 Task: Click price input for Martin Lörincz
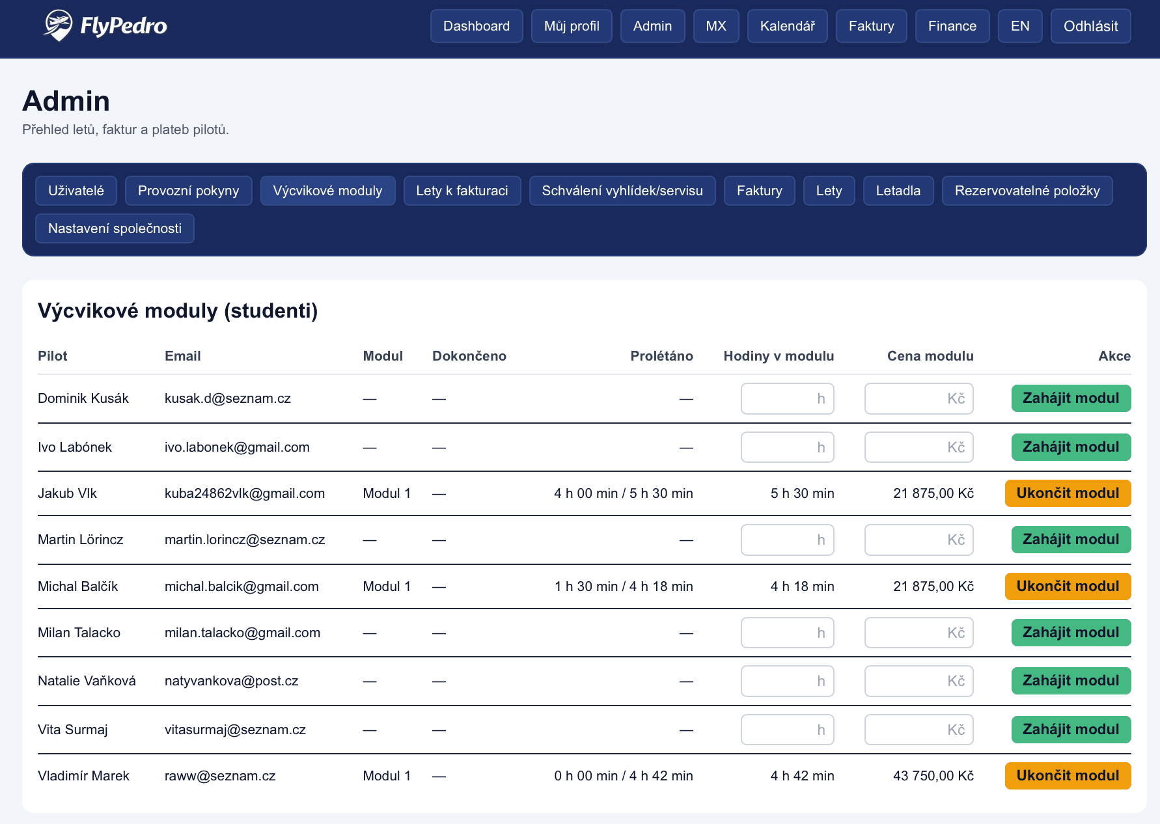918,540
